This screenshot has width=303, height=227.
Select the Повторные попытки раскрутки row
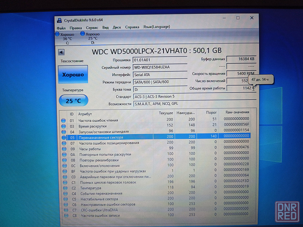point(156,154)
